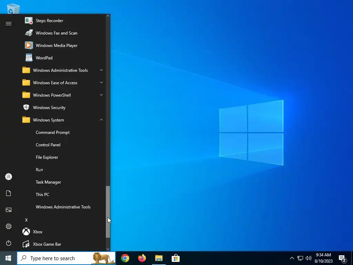Click the Windows Start button
The image size is (353, 265).
8,258
